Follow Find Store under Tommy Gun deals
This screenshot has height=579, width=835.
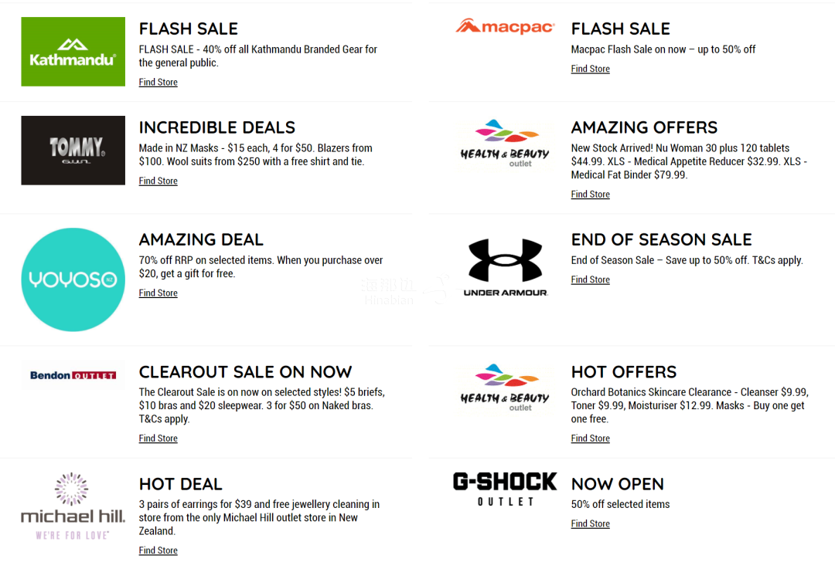(x=158, y=181)
